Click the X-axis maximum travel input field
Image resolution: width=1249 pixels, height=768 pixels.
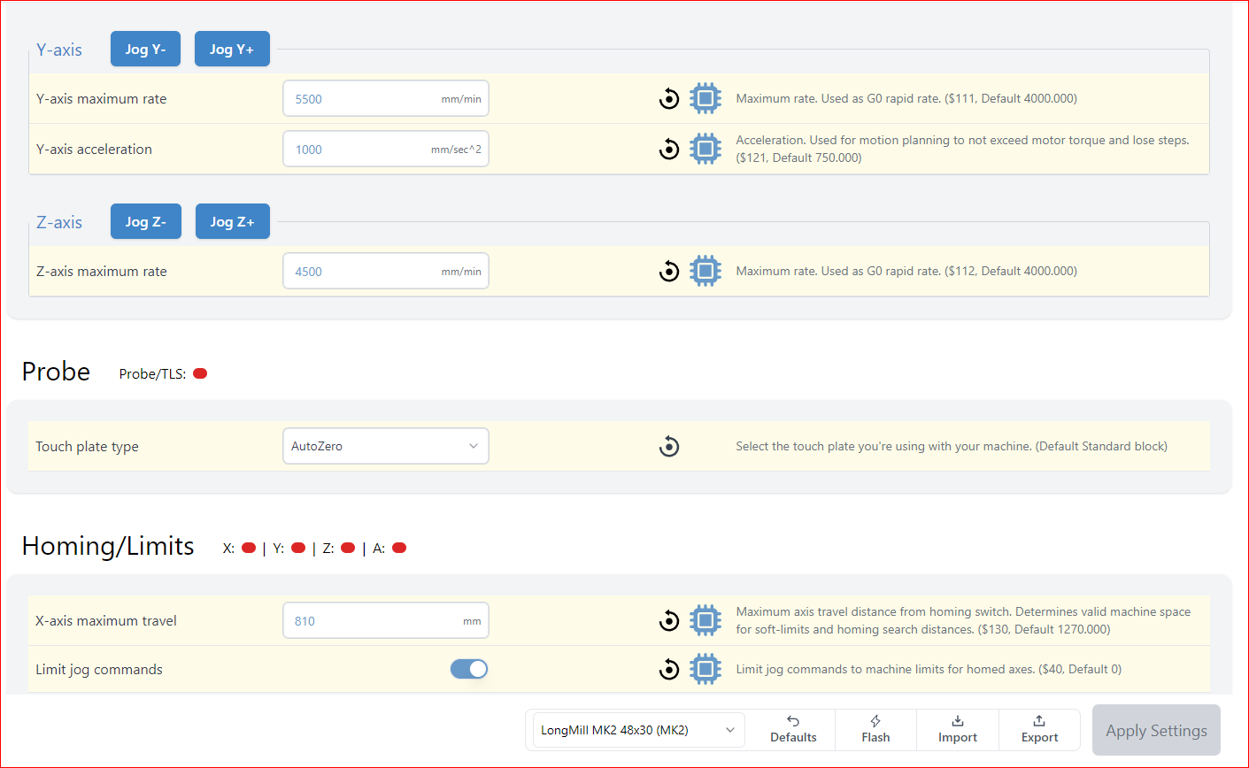pos(386,620)
